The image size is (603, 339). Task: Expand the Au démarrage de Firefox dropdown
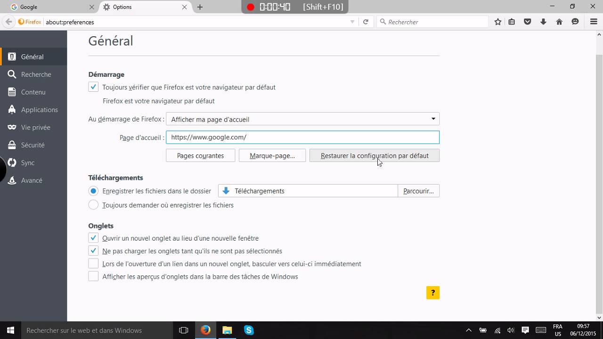pos(302,119)
